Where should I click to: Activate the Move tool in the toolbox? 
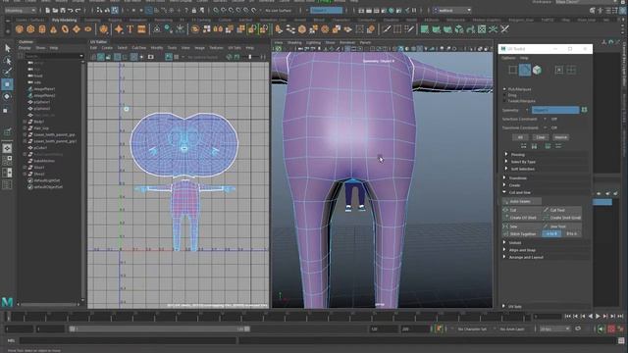[7, 84]
